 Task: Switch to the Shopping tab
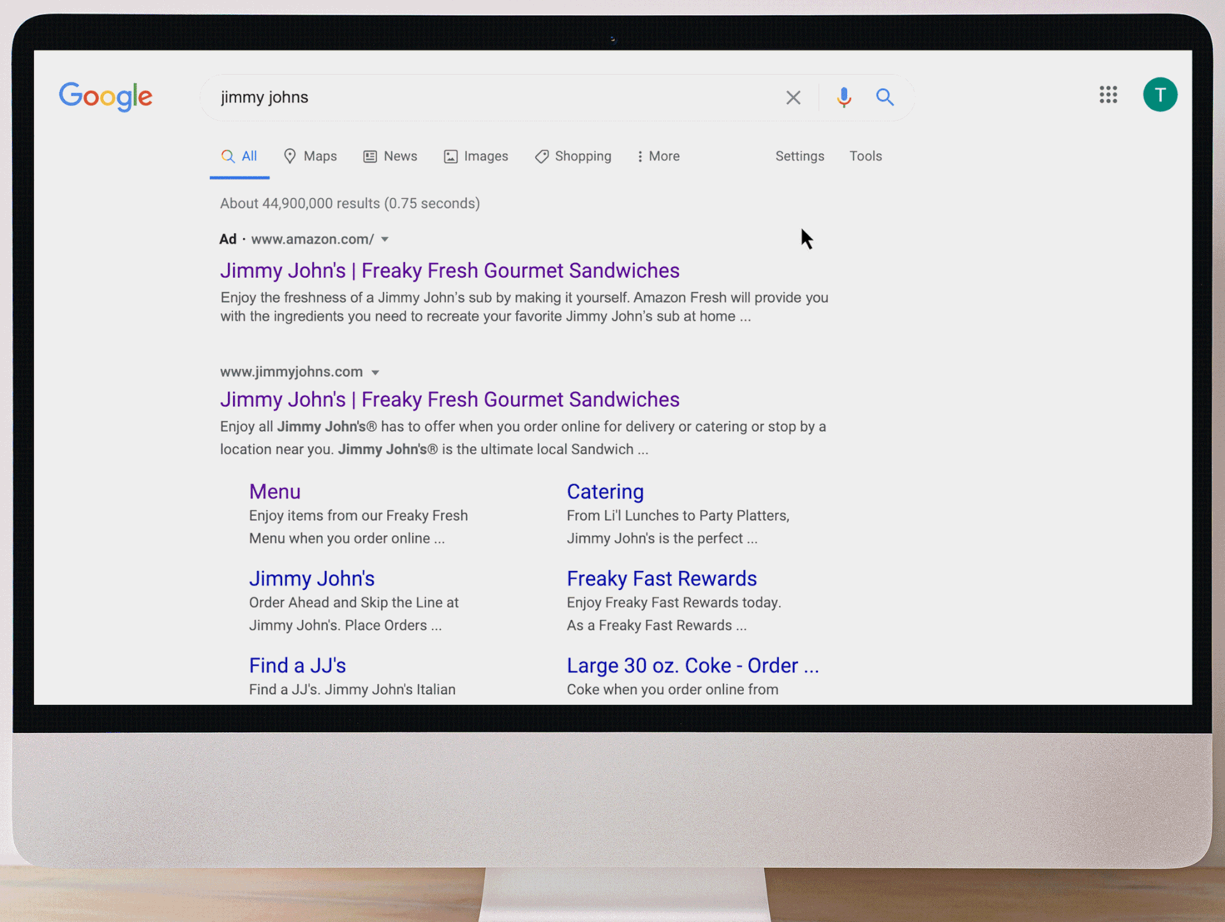point(573,156)
